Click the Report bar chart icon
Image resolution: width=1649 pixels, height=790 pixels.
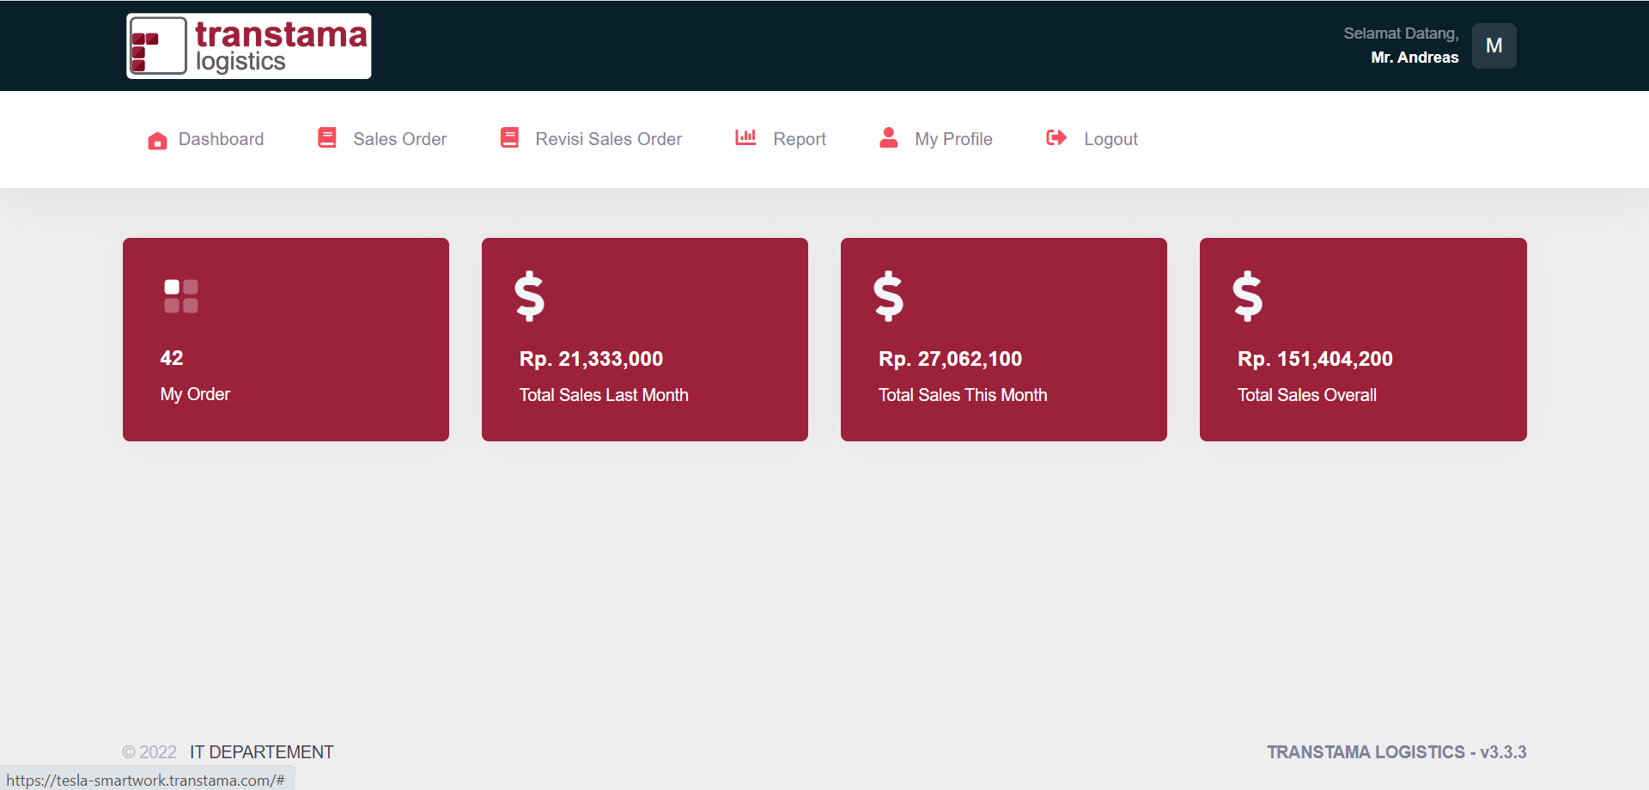pos(745,137)
